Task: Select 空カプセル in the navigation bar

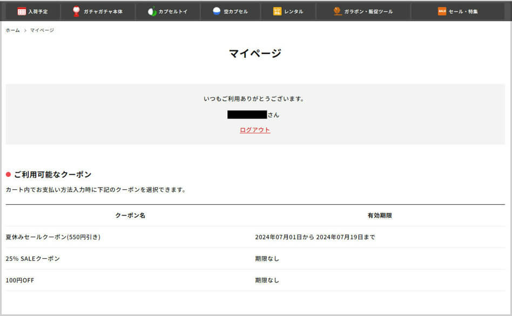Action: (x=236, y=11)
